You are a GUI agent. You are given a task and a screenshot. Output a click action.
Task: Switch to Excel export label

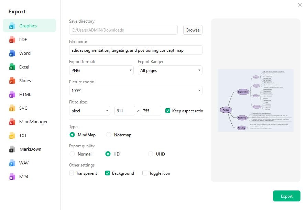tap(24, 67)
